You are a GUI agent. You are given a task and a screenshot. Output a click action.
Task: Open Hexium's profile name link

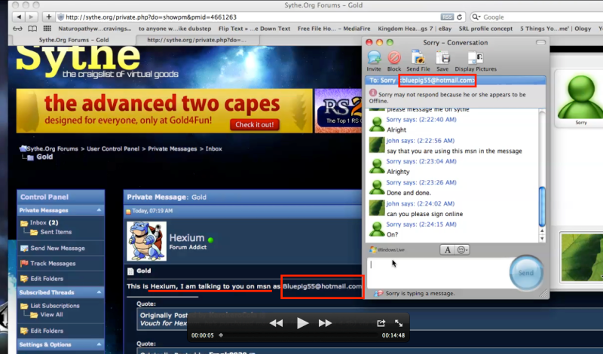(186, 238)
